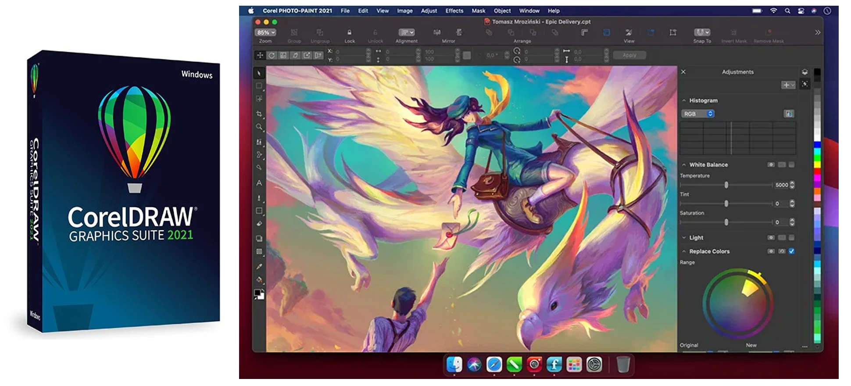This screenshot has width=851, height=386.
Task: Show more toolbar items with double chevron
Action: coord(818,32)
